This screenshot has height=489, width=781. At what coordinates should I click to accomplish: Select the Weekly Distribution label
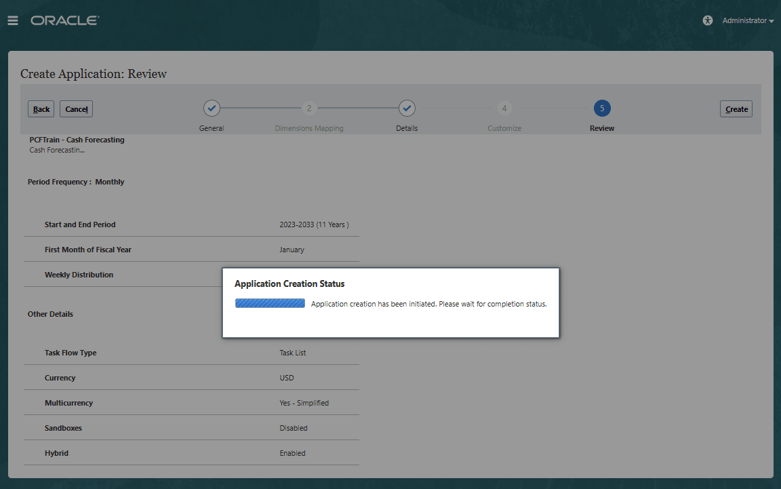point(79,275)
